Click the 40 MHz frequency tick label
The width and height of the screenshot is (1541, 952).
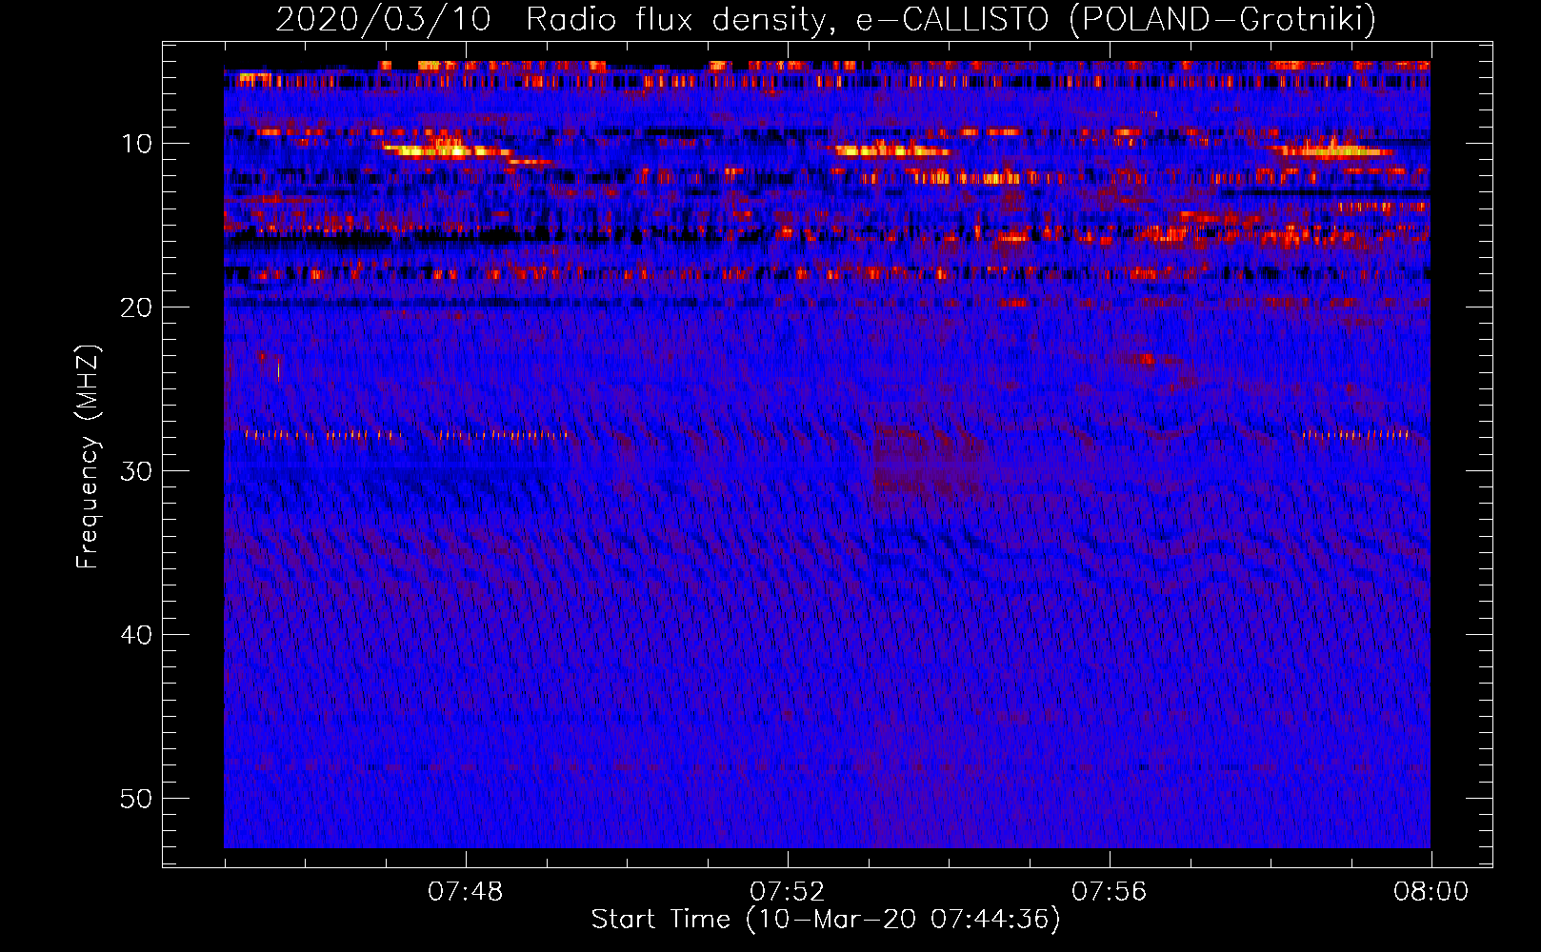pos(137,635)
